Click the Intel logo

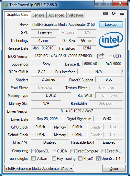pos(111,40)
